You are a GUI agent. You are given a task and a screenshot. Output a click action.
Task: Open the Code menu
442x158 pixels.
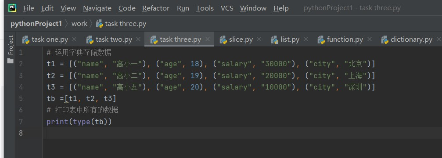click(127, 8)
